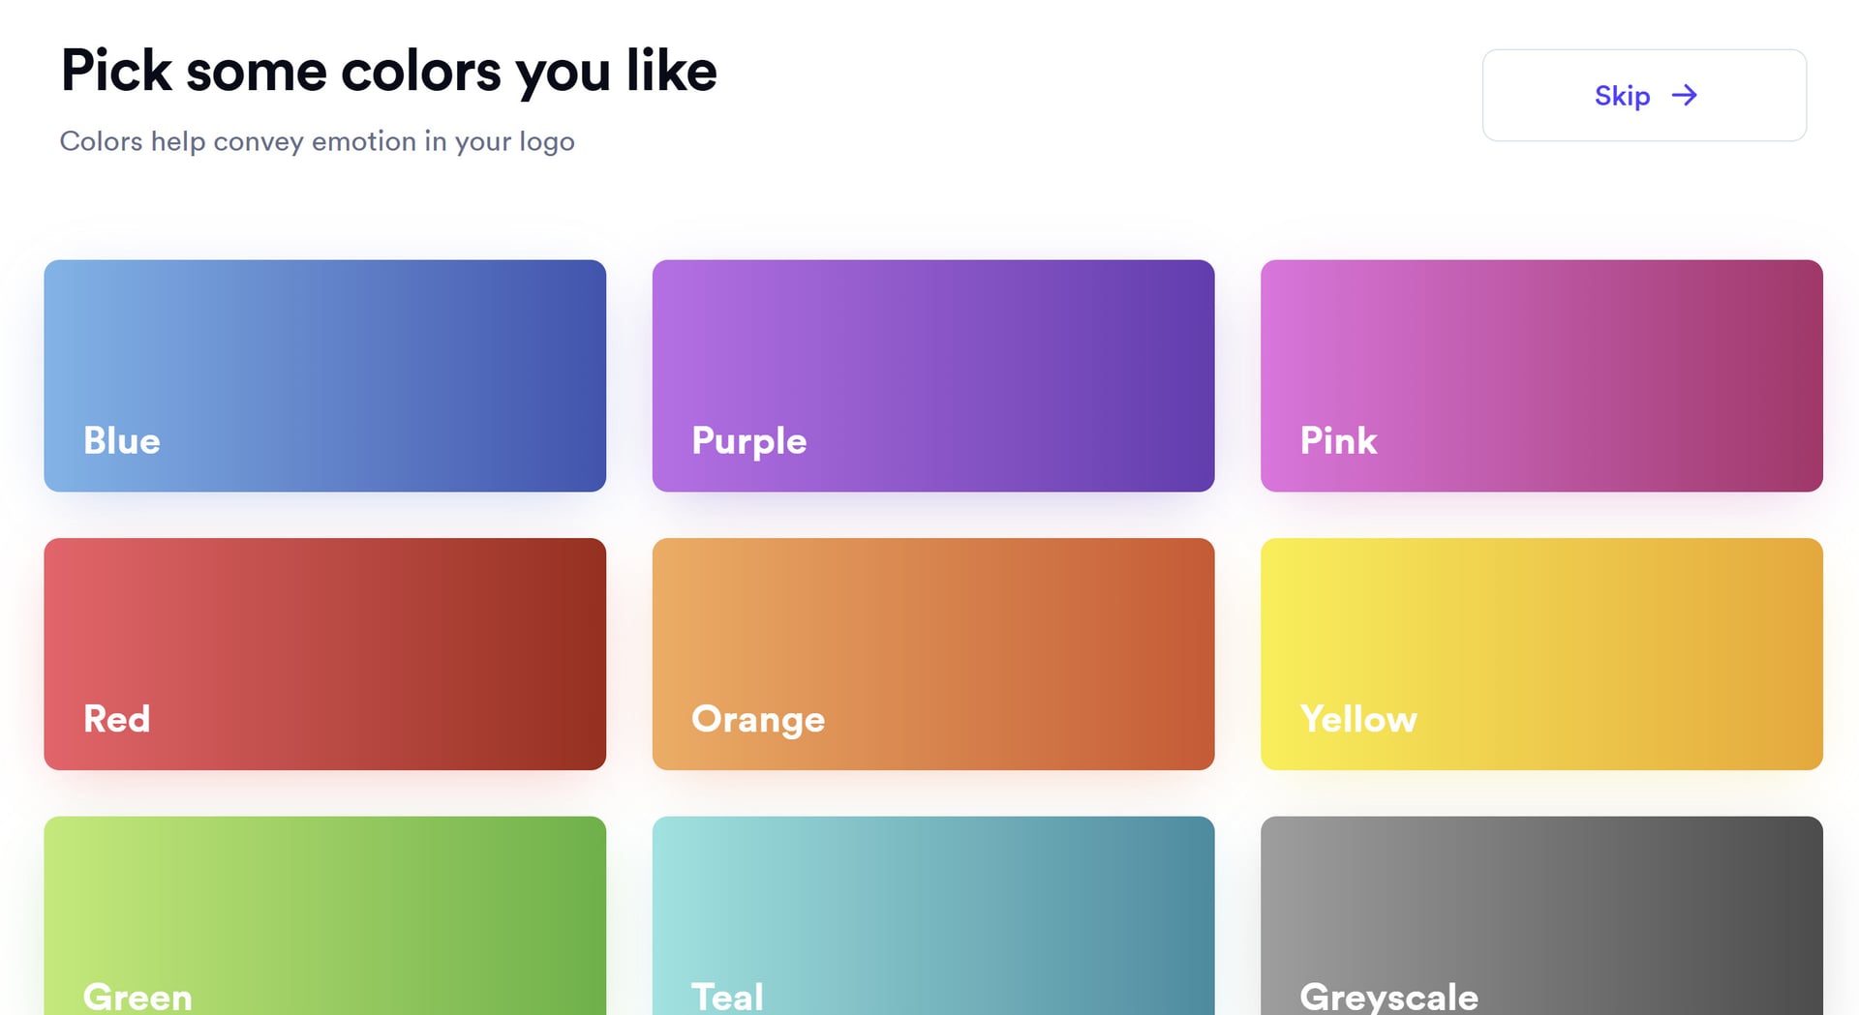Click the "Greyscale" label text
Image resolution: width=1859 pixels, height=1015 pixels.
coord(1388,997)
